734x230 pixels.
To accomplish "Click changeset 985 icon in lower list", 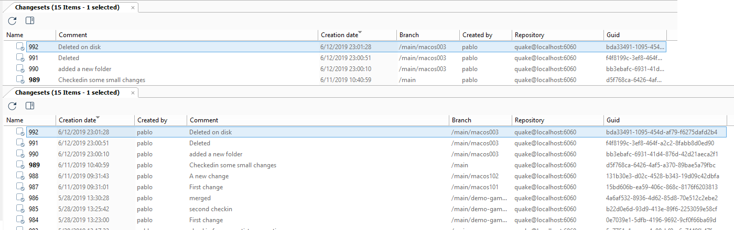I will click(20, 209).
